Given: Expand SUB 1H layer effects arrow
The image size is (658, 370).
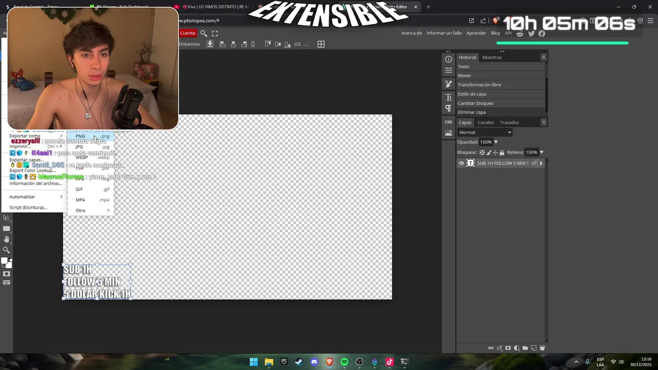Looking at the screenshot, I should click(541, 163).
